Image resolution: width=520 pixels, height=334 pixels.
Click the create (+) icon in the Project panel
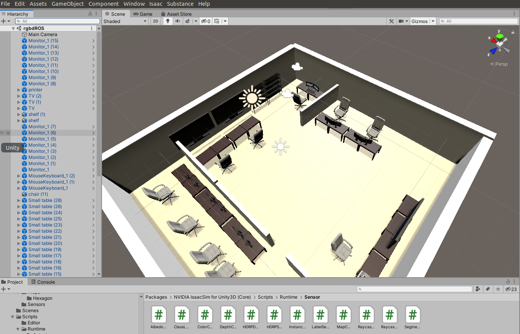(3, 289)
